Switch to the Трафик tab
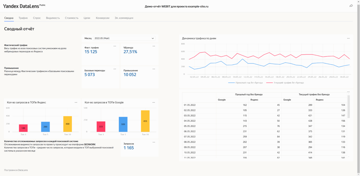Image resolution: width=360 pixels, height=176 pixels. 23,18
